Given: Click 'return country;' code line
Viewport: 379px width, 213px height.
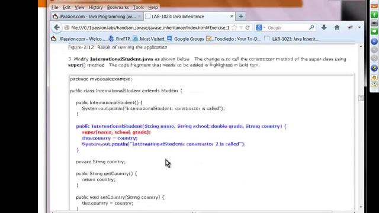Looking at the screenshot, I should point(99,180).
